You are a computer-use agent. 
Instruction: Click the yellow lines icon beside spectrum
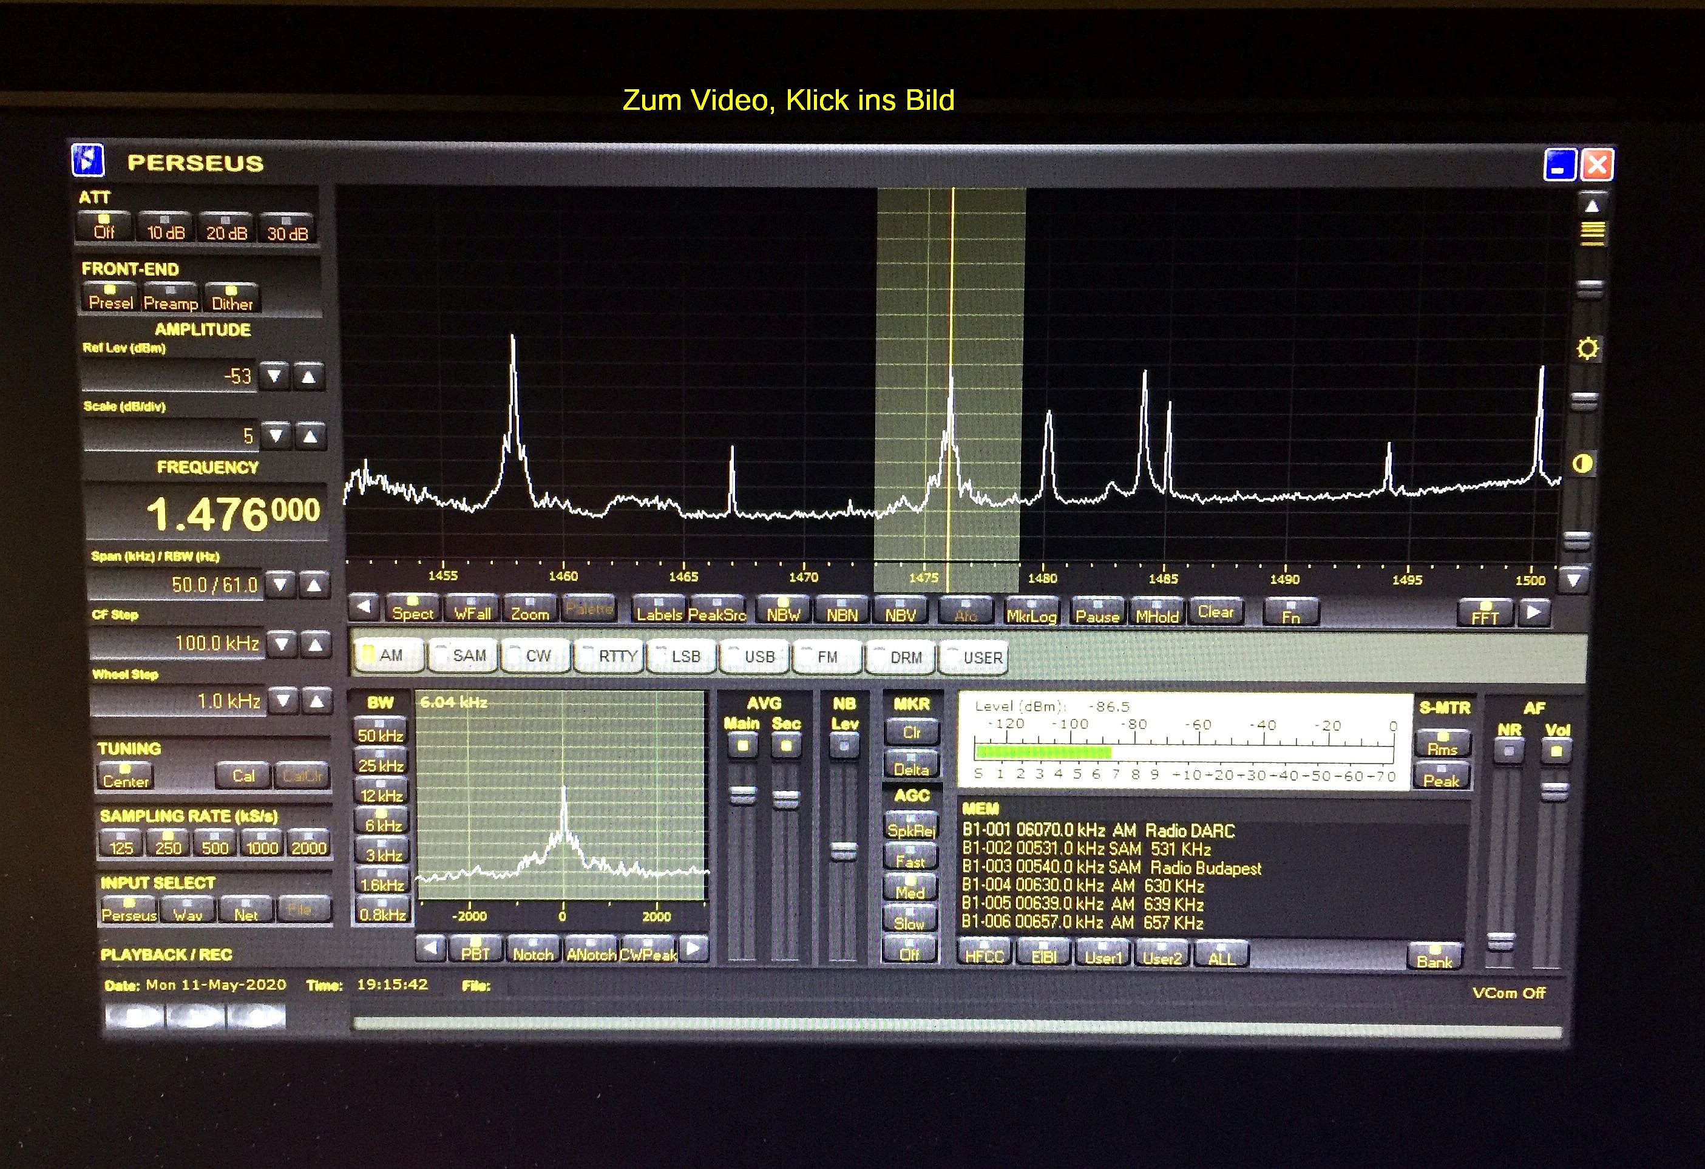pos(1592,233)
